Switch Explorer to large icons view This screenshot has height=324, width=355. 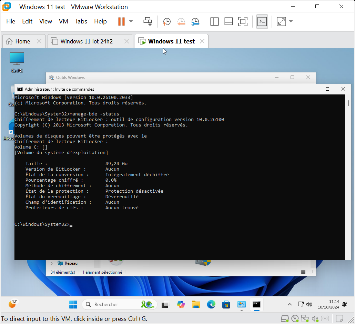(311, 272)
